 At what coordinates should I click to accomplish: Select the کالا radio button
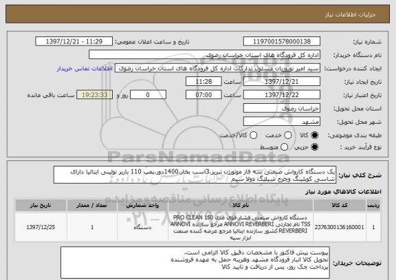[314, 136]
